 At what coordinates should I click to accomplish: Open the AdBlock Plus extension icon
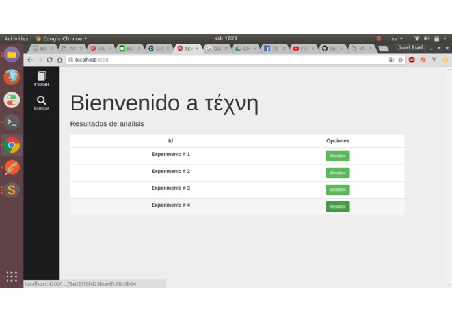412,60
